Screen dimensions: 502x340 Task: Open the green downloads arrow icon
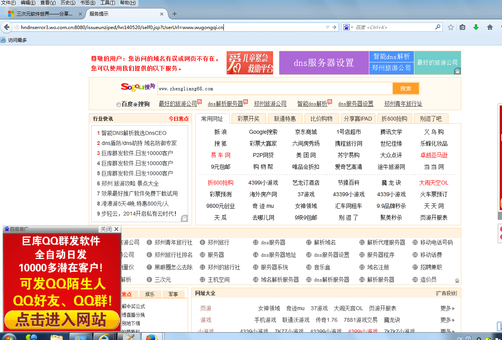tap(476, 27)
